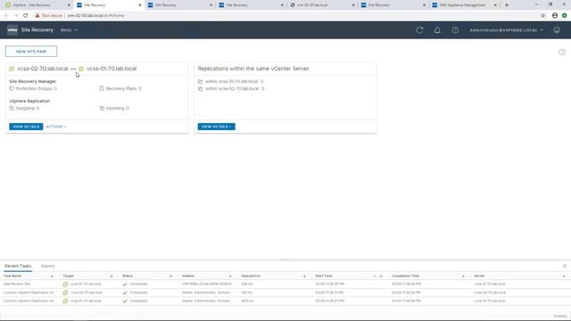The image size is (571, 321).
Task: Click the browser address bar URL
Action: 95,16
